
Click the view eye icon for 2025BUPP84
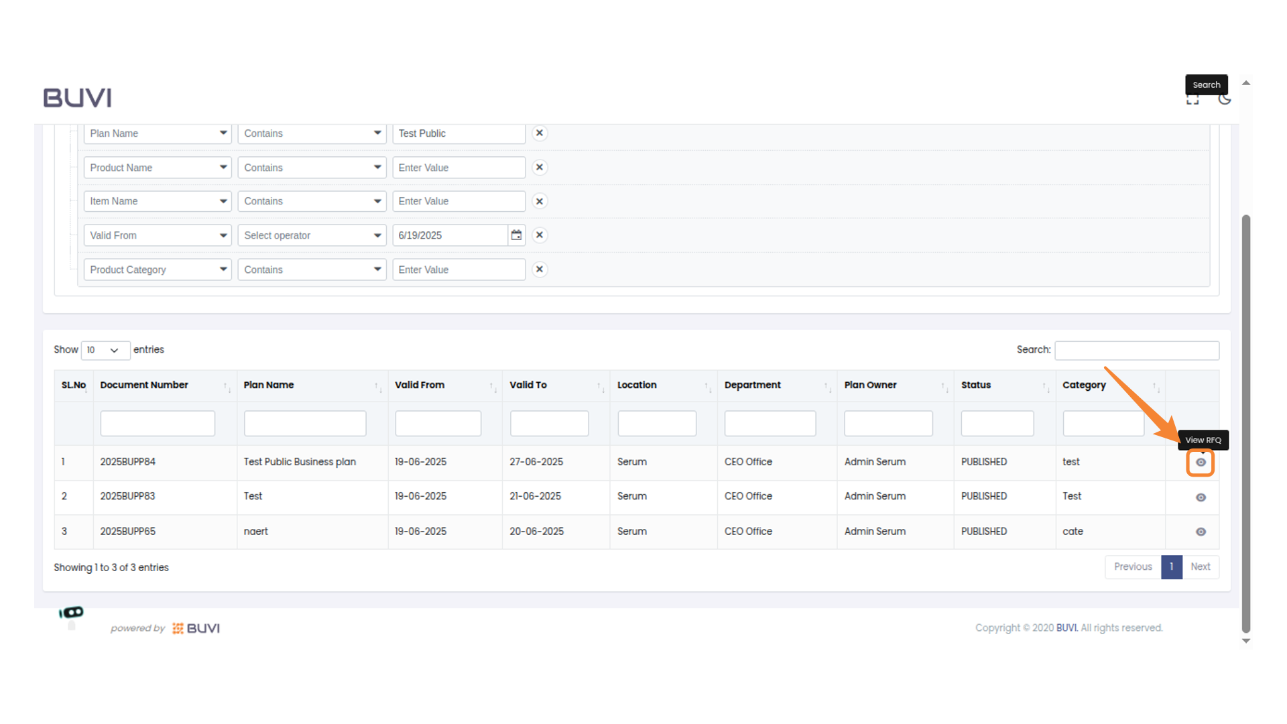click(x=1201, y=463)
